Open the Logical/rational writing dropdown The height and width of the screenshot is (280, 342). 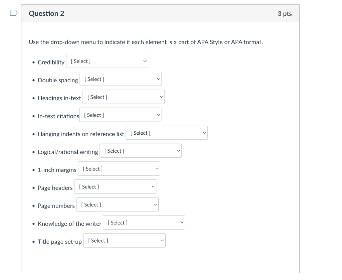tap(141, 151)
